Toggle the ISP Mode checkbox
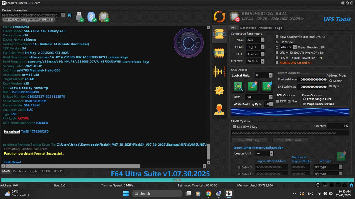355x199 pixels. [277, 42]
